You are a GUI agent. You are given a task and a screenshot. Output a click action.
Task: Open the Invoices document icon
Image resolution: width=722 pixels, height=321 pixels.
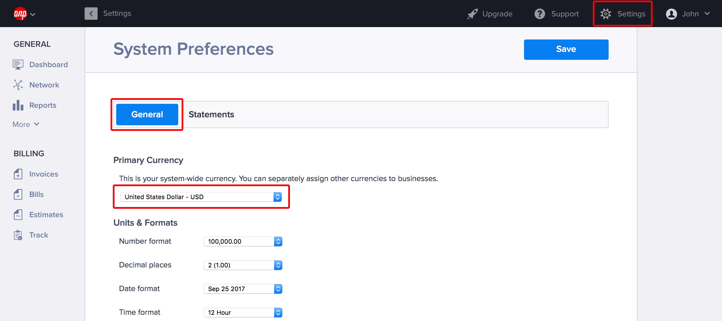coord(18,174)
